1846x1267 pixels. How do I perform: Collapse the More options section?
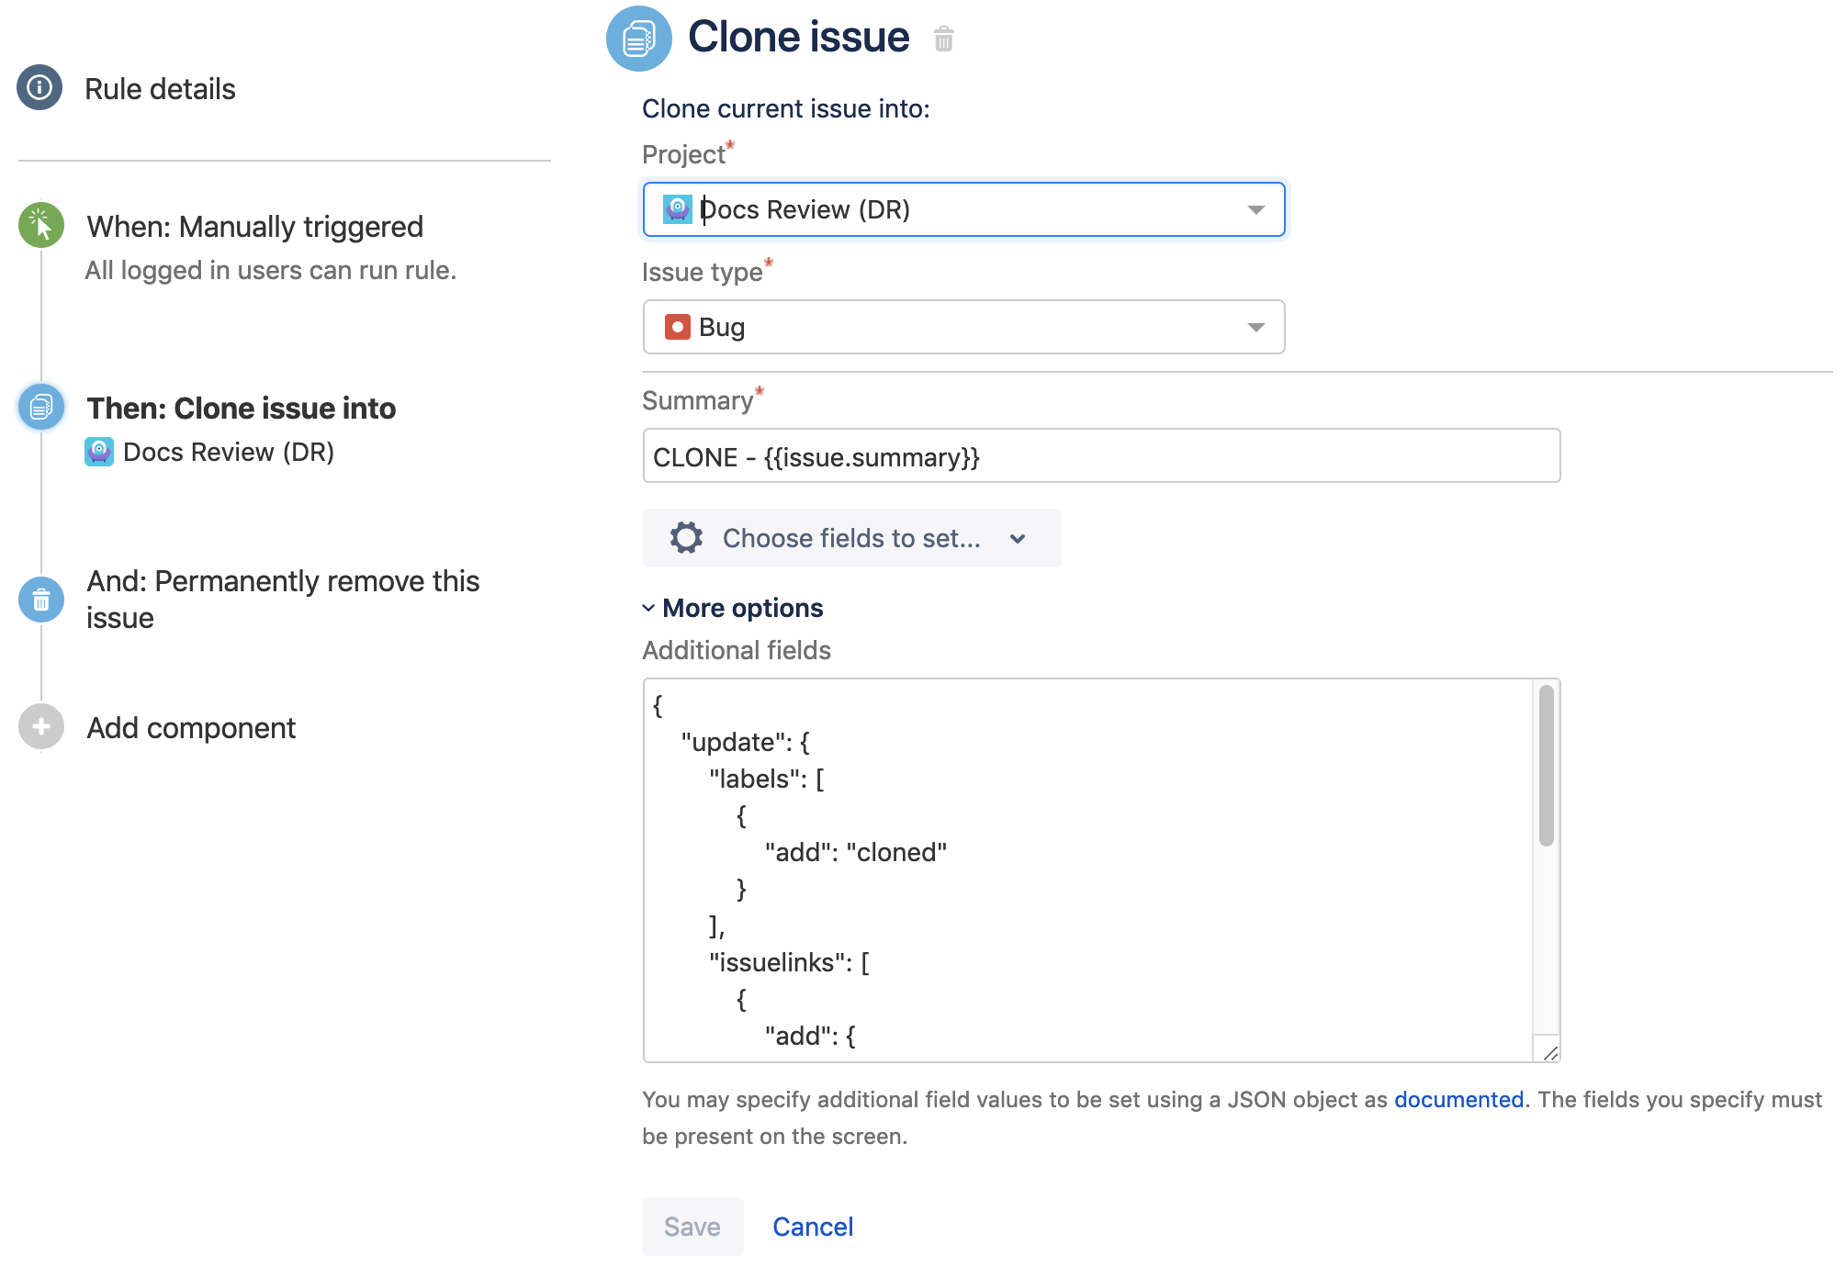pyautogui.click(x=733, y=608)
